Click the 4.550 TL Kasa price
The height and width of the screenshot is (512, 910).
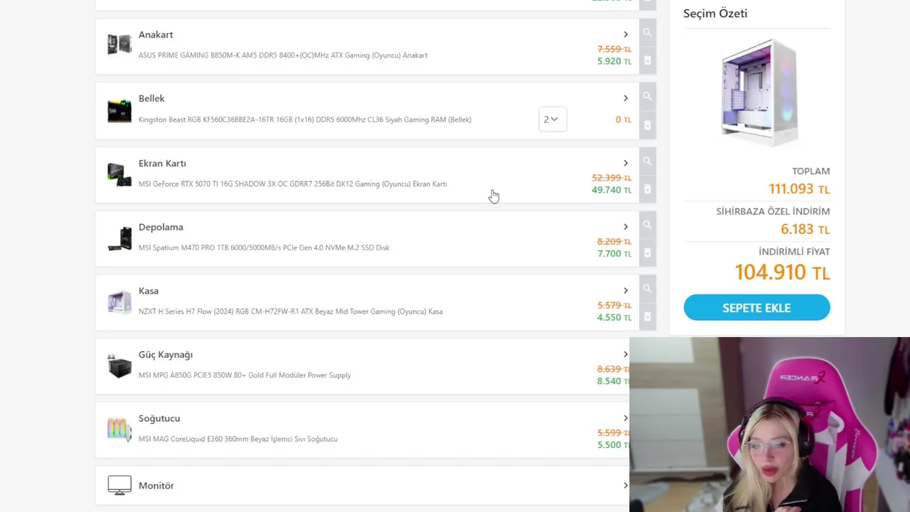614,317
